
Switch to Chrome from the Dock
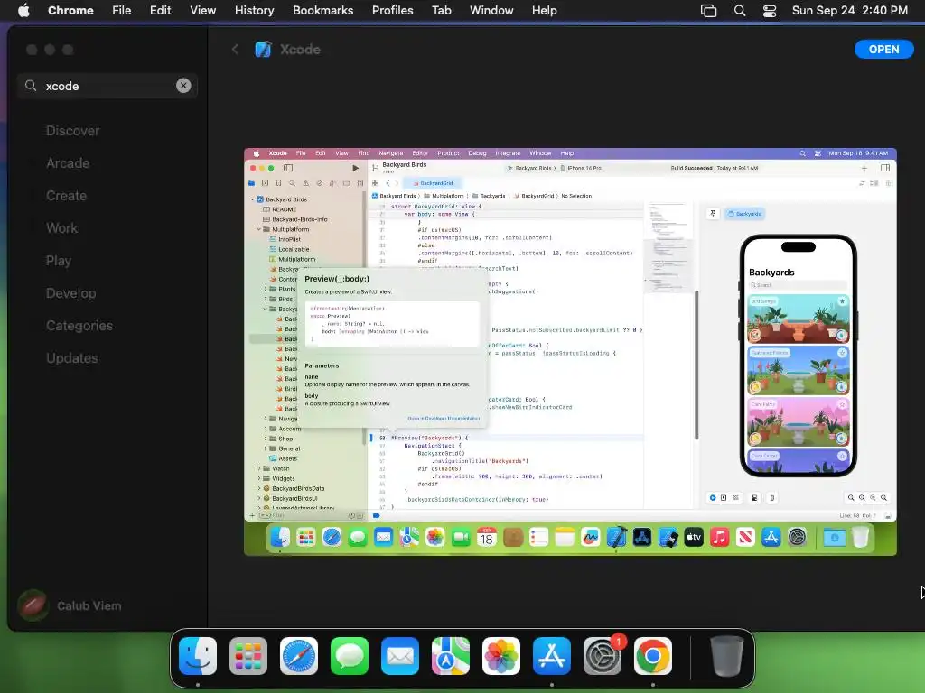653,656
